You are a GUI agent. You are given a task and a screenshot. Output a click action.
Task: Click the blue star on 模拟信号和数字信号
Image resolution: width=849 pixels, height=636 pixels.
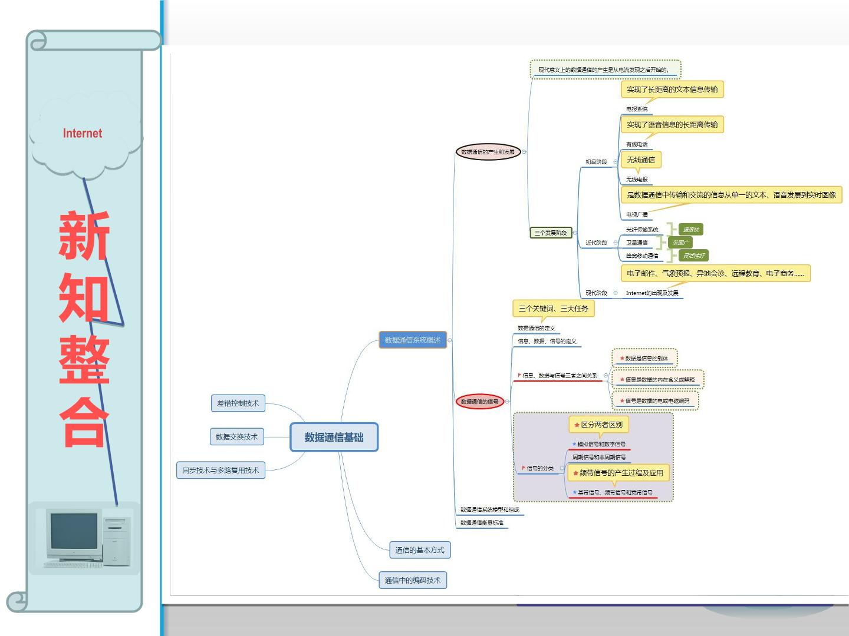(574, 444)
